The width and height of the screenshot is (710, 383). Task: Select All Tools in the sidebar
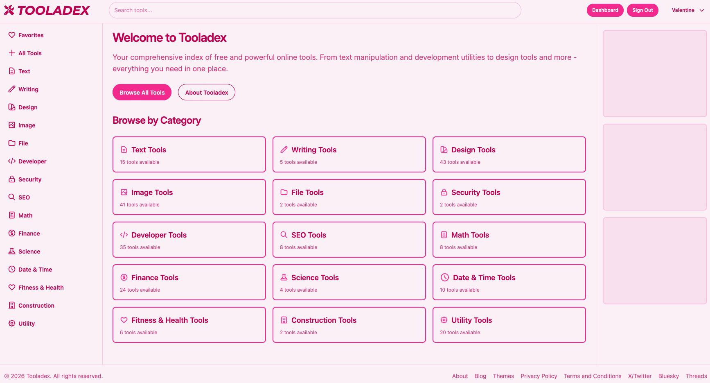[x=30, y=53]
